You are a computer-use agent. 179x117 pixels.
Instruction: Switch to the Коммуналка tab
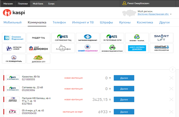[x=37, y=22]
